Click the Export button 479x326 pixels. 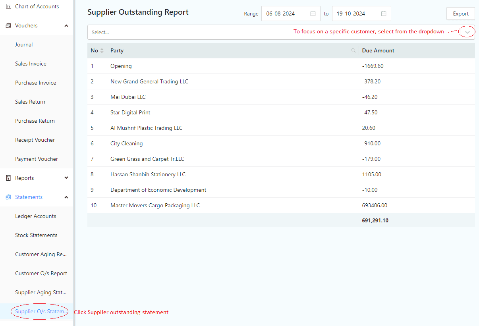tap(461, 14)
